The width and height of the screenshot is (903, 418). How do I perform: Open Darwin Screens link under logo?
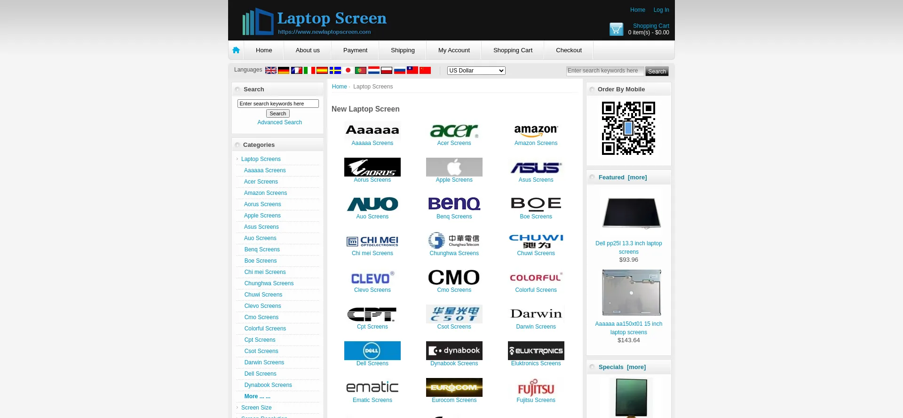[x=536, y=327]
